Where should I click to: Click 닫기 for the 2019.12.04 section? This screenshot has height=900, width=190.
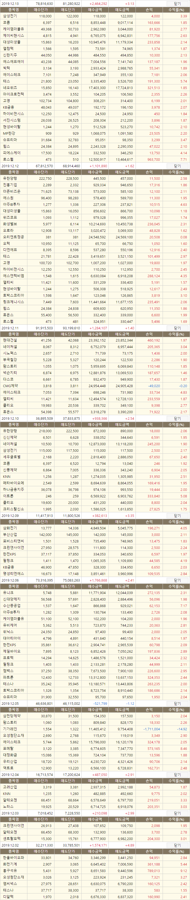tap(177, 775)
